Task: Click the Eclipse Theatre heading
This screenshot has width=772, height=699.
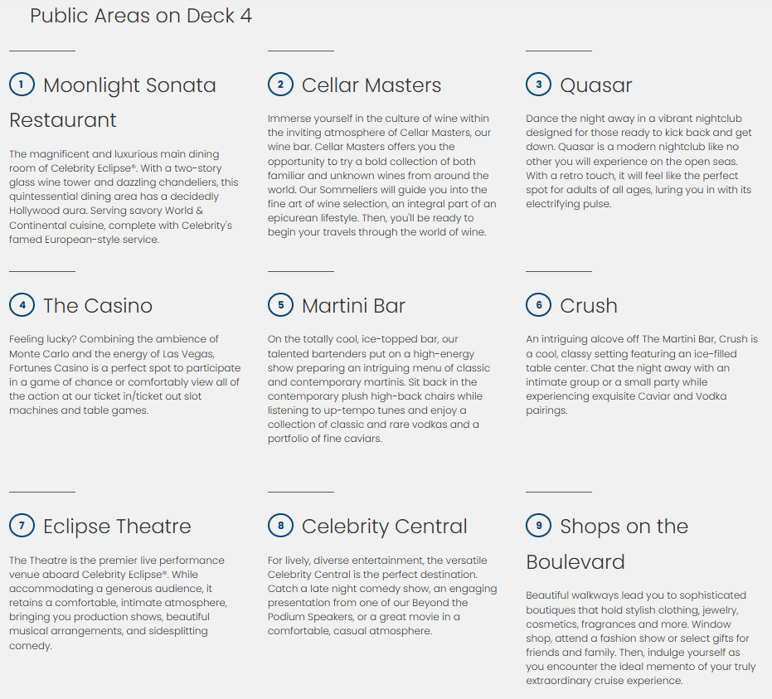Action: 117,527
